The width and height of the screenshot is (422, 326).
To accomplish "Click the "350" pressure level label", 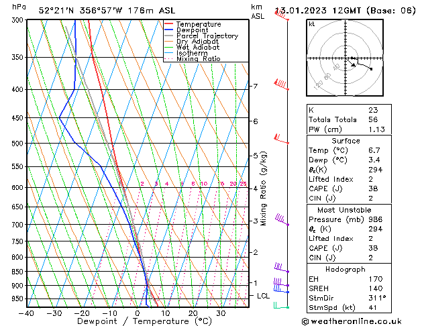I will (x=19, y=57).
